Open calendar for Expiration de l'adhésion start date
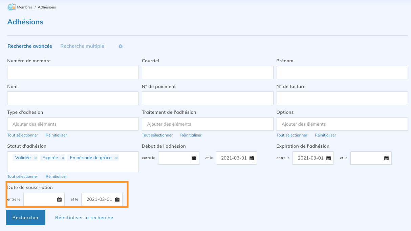 (x=328, y=158)
